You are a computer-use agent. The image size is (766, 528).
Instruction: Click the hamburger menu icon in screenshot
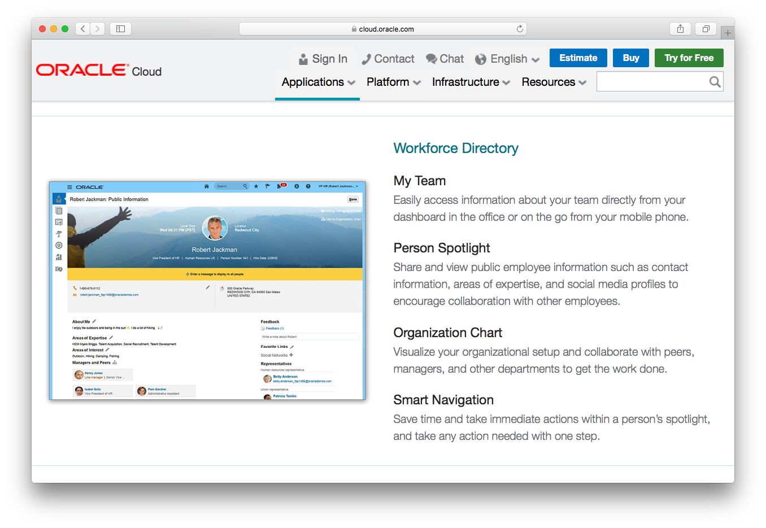pos(70,187)
